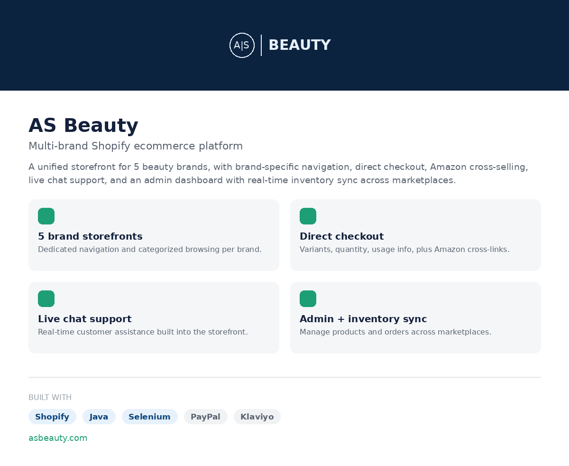
Task: Click the BEAUTY header wordmark
Action: click(x=300, y=45)
